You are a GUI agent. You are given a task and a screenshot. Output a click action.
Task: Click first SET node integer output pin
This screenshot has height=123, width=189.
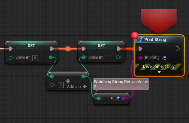tap(51, 57)
